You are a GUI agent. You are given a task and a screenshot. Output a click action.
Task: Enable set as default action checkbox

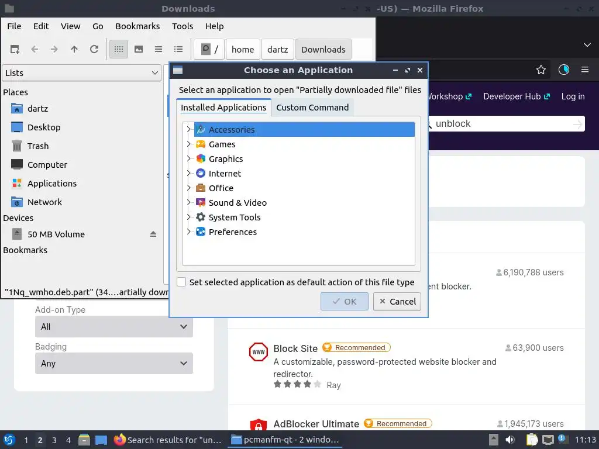pyautogui.click(x=181, y=282)
